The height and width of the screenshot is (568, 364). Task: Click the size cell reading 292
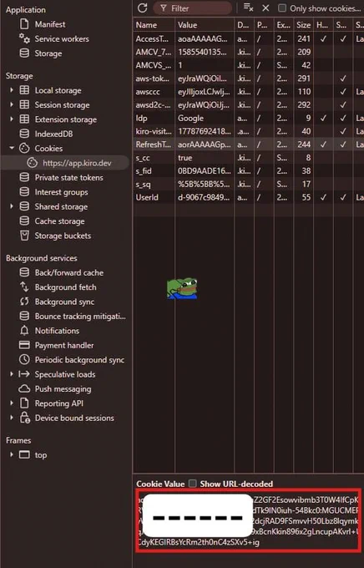tap(304, 104)
